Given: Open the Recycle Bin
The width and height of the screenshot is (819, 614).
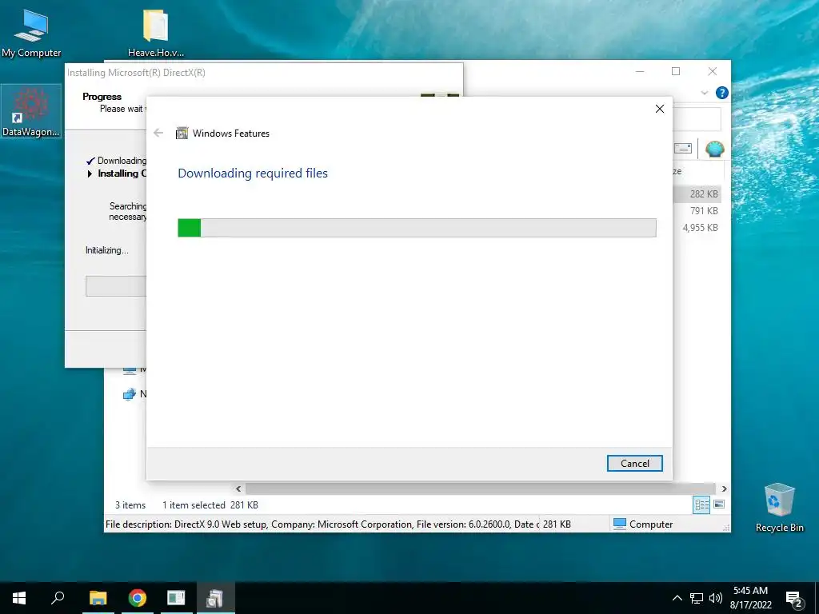Looking at the screenshot, I should [x=779, y=507].
